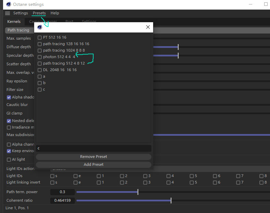
Task: Toggle the Nested dielectrics checkbox
Action: [x=9, y=121]
